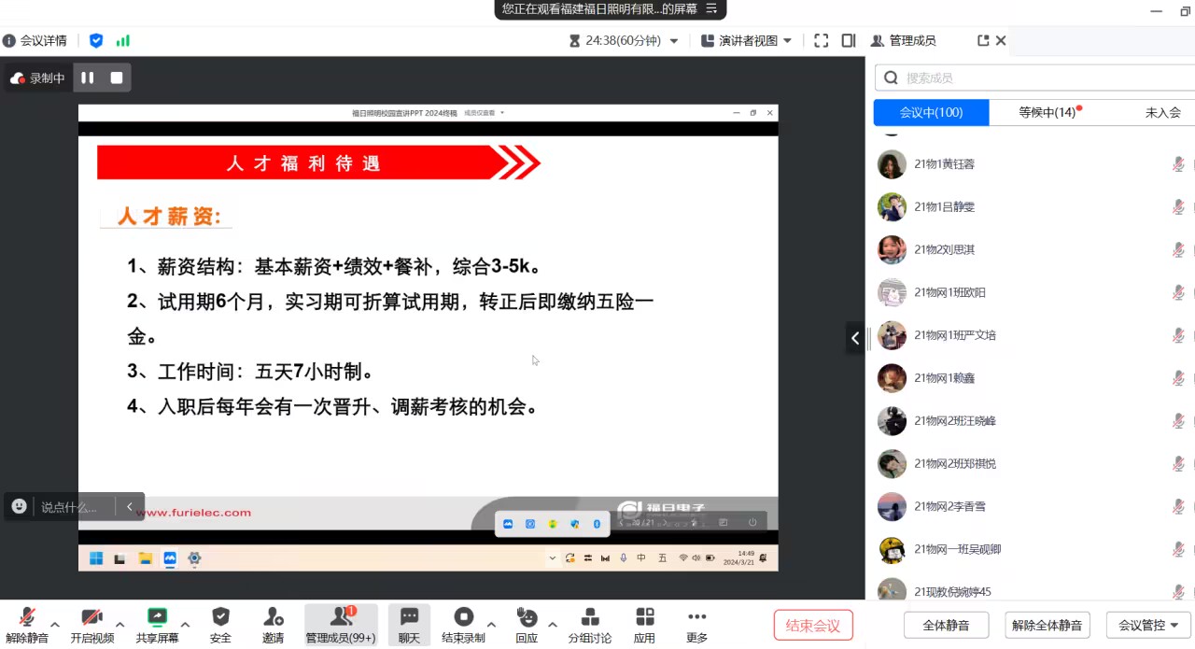Open the Apps (应用) icon

coord(644,618)
